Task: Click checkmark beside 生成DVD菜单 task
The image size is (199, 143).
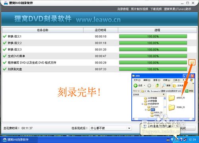Action: point(5,56)
